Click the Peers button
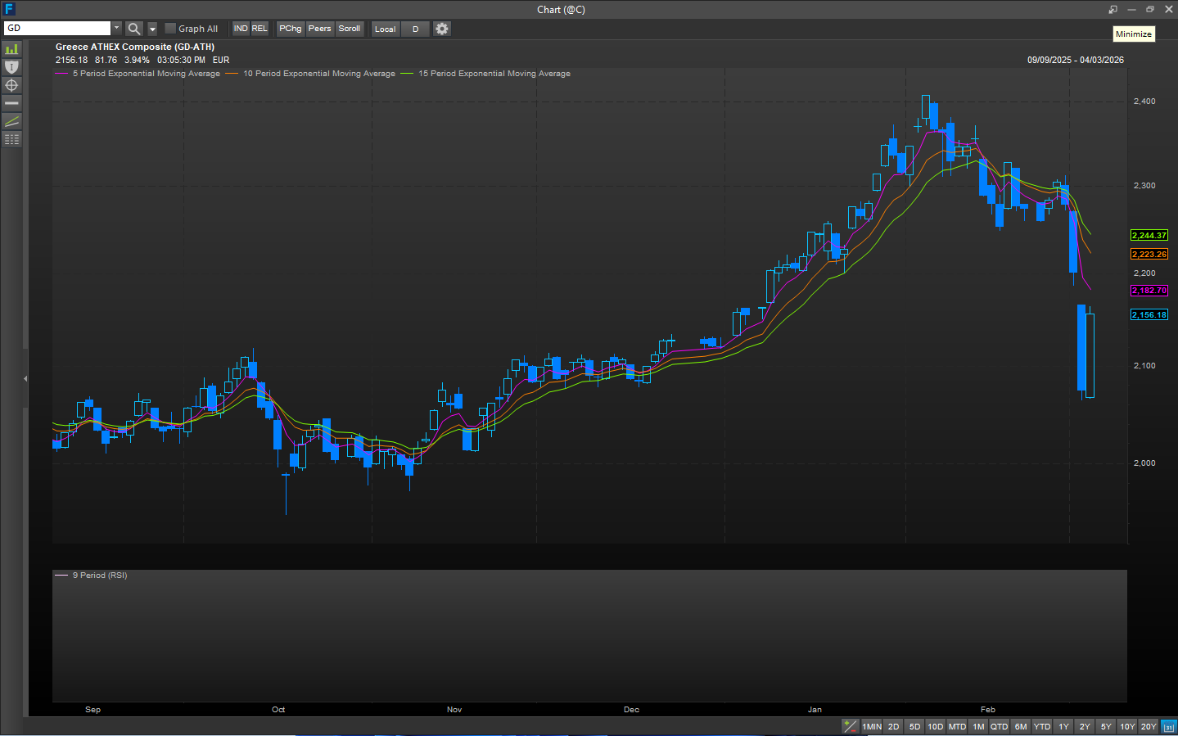This screenshot has width=1178, height=736. tap(319, 29)
